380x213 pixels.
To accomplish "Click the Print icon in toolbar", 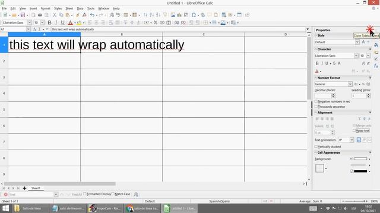I will [x=40, y=15].
